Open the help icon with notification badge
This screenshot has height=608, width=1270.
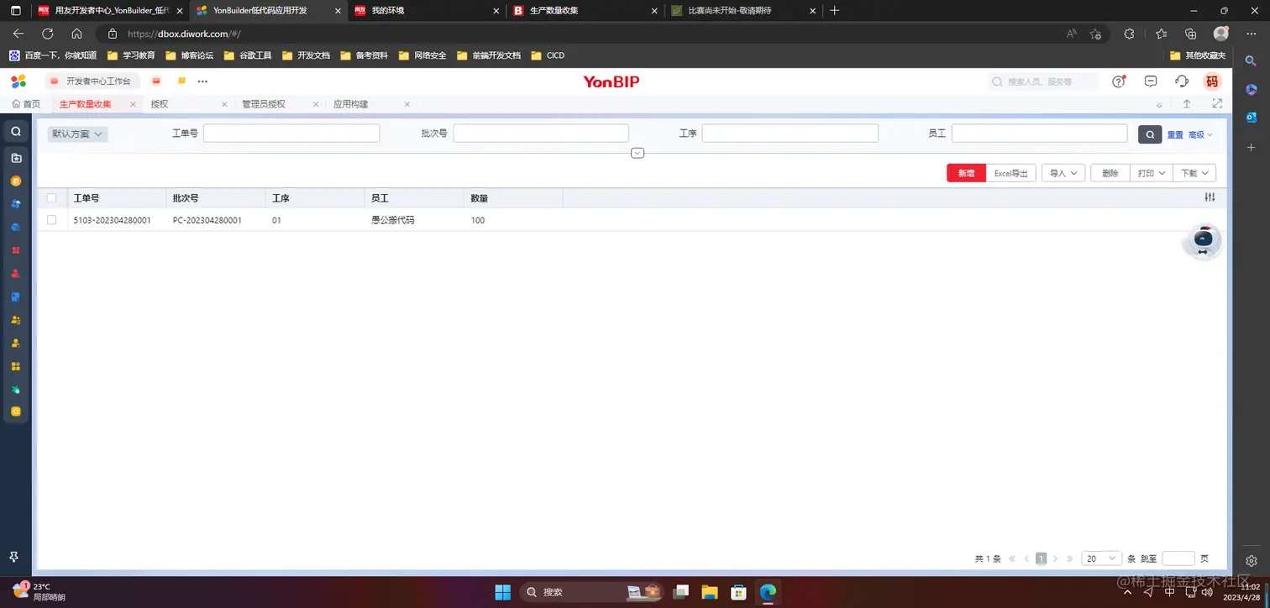pos(1118,81)
